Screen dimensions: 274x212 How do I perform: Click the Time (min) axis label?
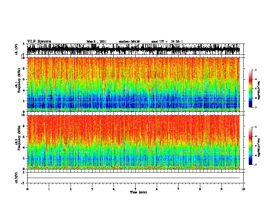point(138,192)
